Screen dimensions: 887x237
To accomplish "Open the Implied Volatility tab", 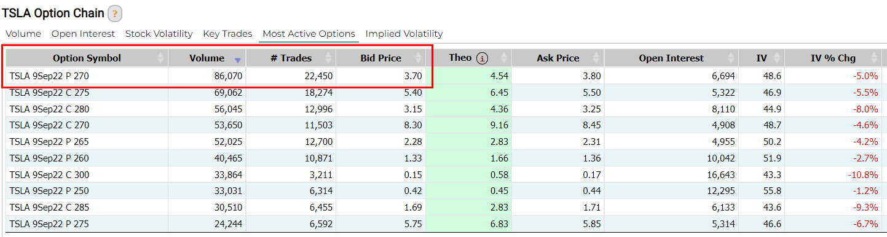I will [x=404, y=34].
